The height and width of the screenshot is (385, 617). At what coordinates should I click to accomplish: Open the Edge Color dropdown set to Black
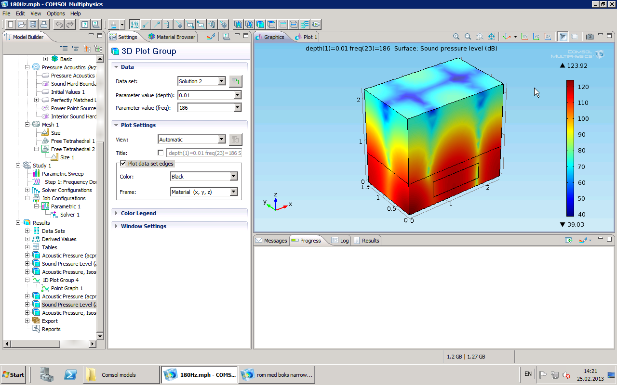click(x=233, y=177)
